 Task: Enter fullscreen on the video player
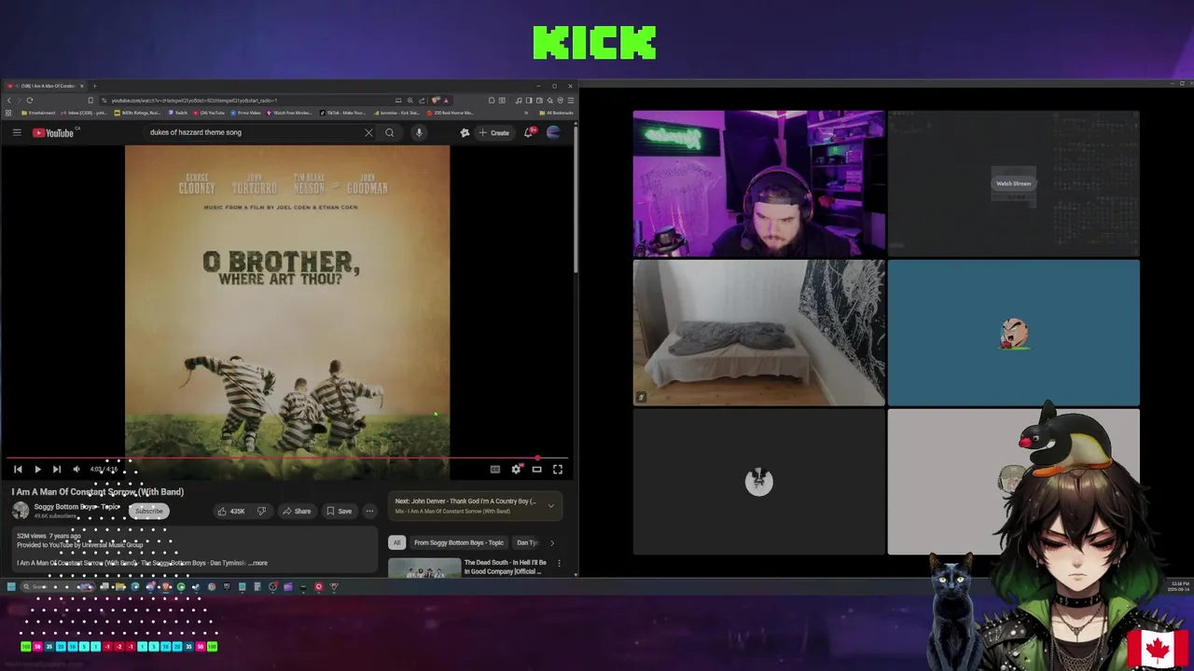558,470
